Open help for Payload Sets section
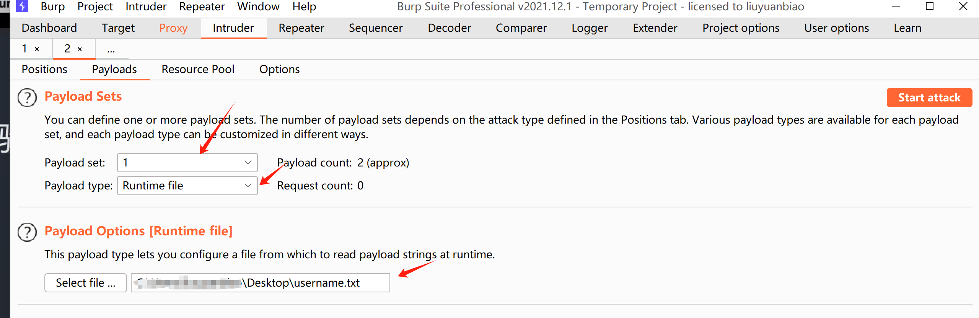Screen dimensions: 979x318 27,98
